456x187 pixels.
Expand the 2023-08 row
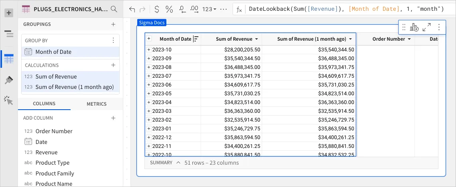click(x=148, y=67)
